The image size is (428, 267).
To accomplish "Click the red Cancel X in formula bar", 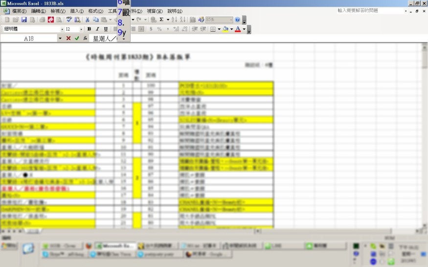I will point(68,38).
